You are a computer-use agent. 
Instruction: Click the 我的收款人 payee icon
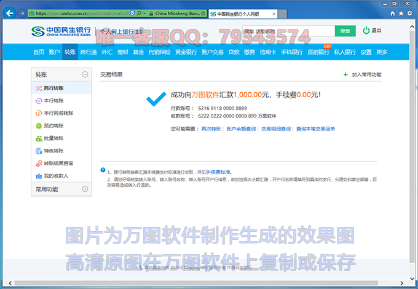click(38, 176)
